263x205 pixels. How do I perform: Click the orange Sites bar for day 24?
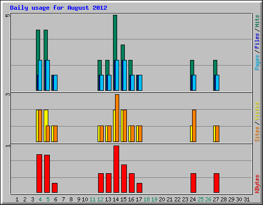pos(194,126)
